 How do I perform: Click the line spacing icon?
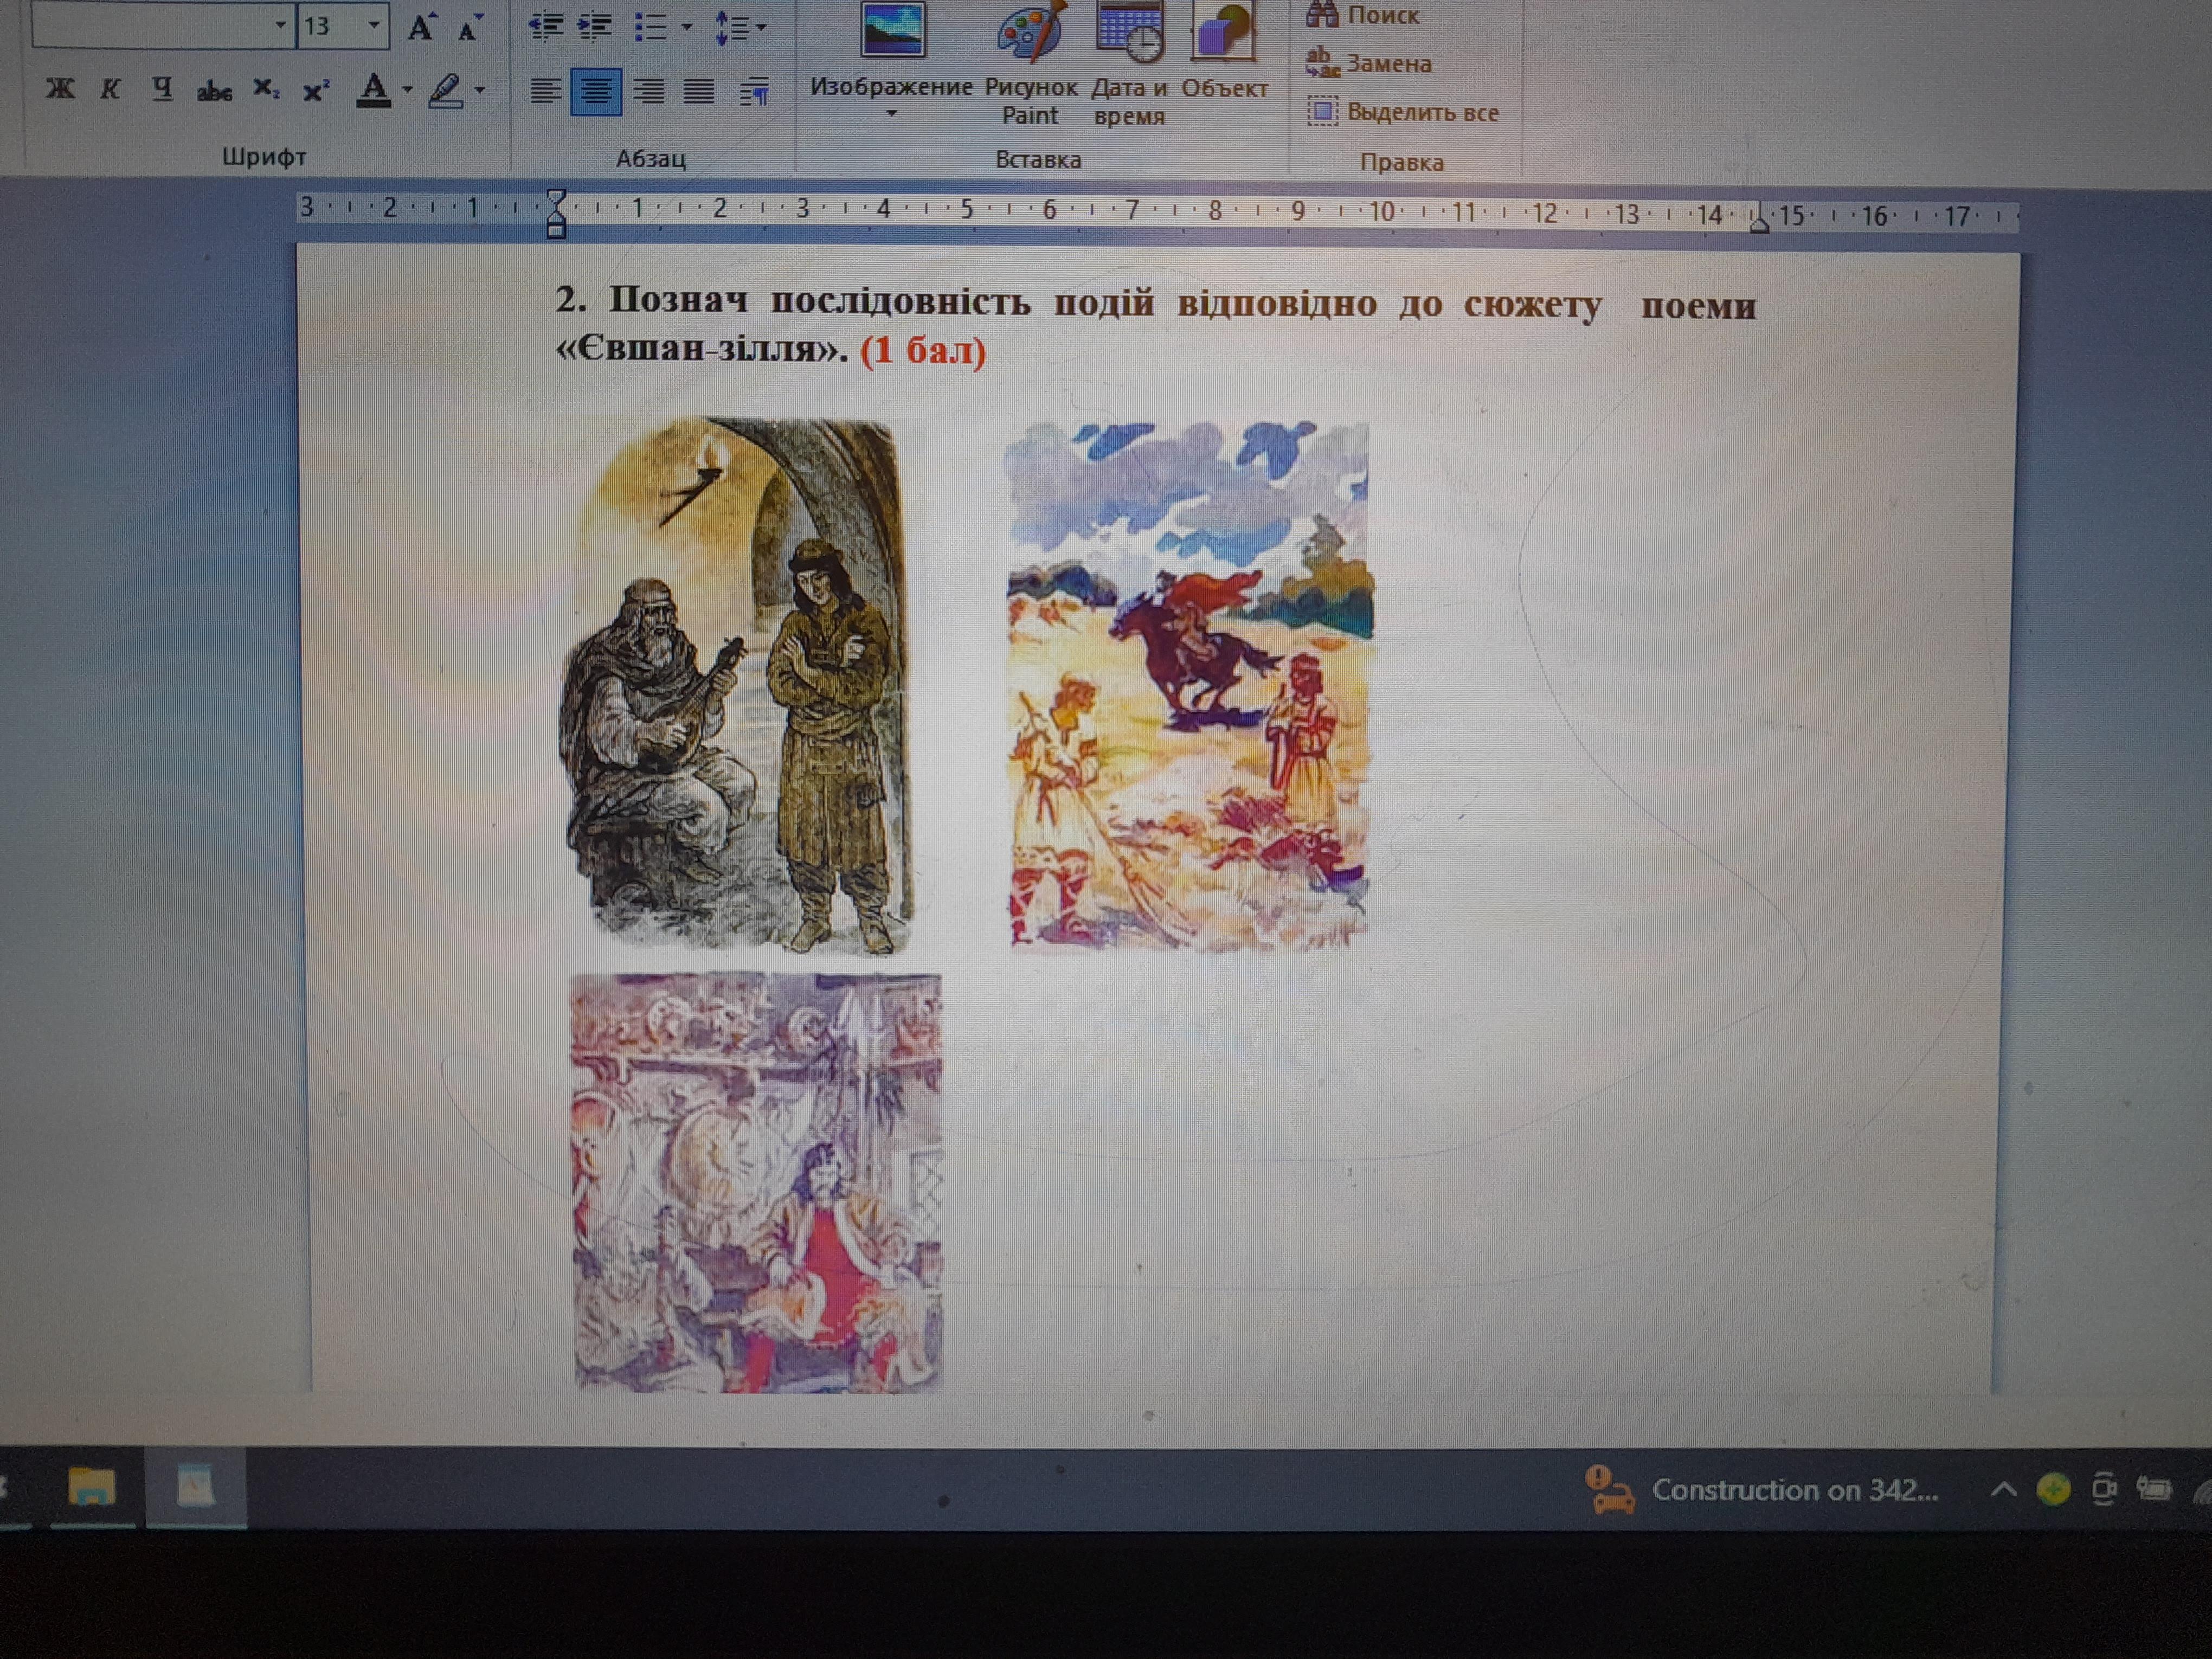click(x=731, y=28)
